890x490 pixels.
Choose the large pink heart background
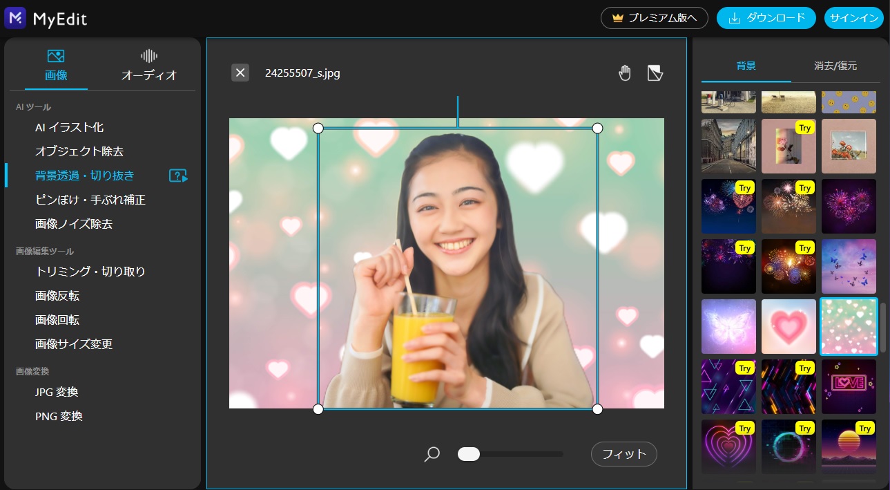[x=789, y=326]
